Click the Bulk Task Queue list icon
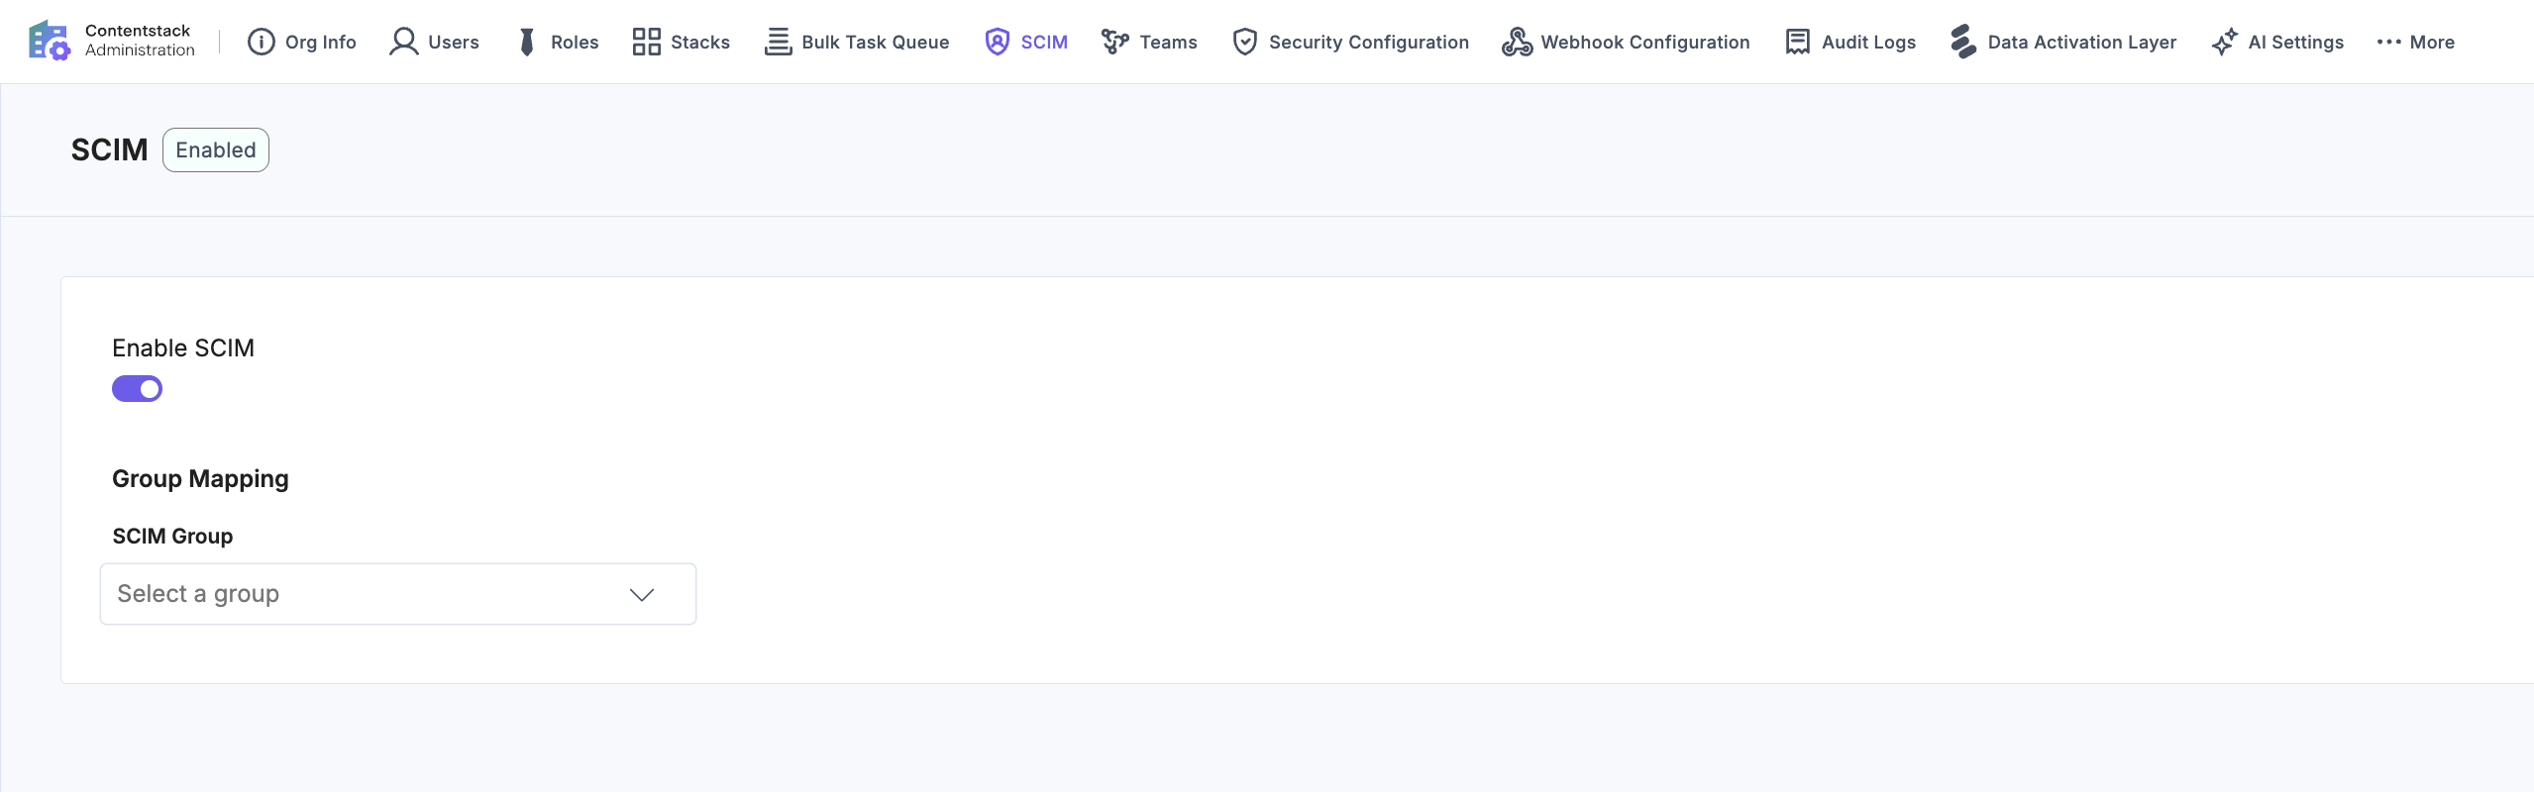This screenshot has width=2534, height=792. pyautogui.click(x=779, y=42)
